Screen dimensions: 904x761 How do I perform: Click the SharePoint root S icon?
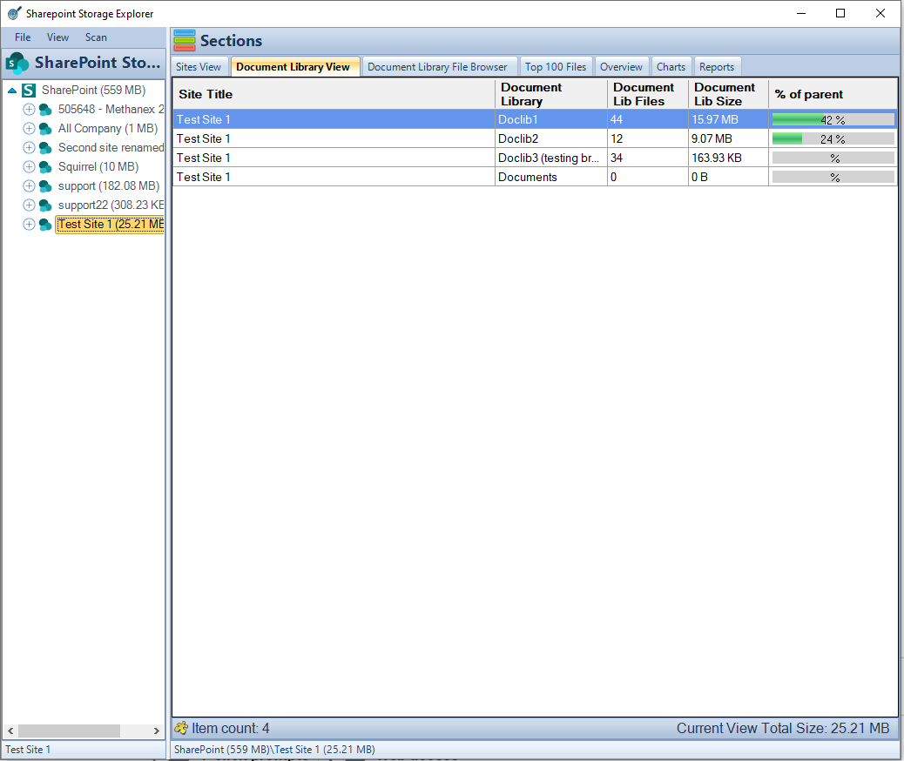pos(29,91)
